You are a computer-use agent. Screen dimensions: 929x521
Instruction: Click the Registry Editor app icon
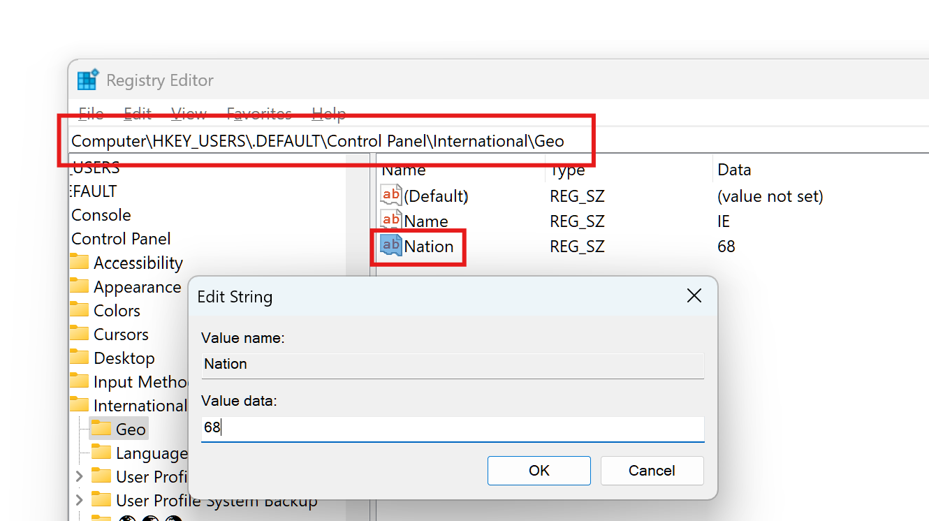tap(87, 80)
